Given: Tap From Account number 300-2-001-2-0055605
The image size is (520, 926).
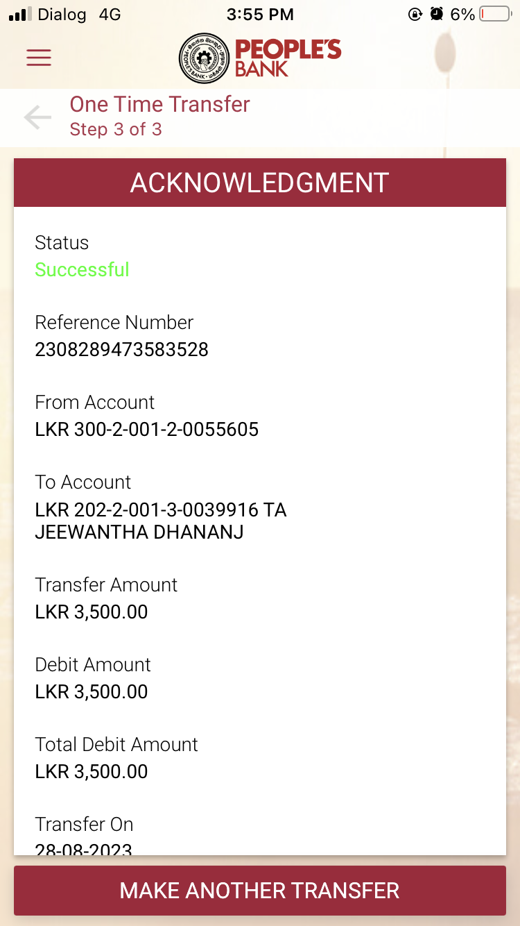Looking at the screenshot, I should pyautogui.click(x=146, y=429).
